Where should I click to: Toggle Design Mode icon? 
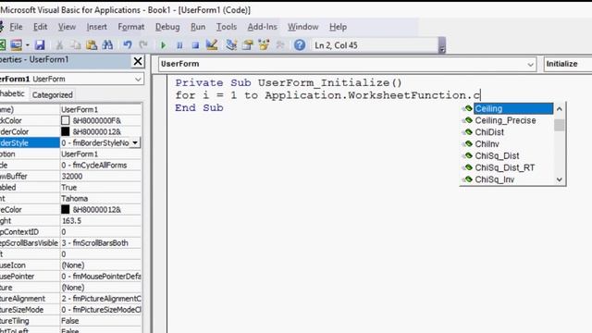(x=212, y=45)
